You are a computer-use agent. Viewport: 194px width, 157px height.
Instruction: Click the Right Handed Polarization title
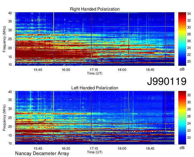point(95,9)
